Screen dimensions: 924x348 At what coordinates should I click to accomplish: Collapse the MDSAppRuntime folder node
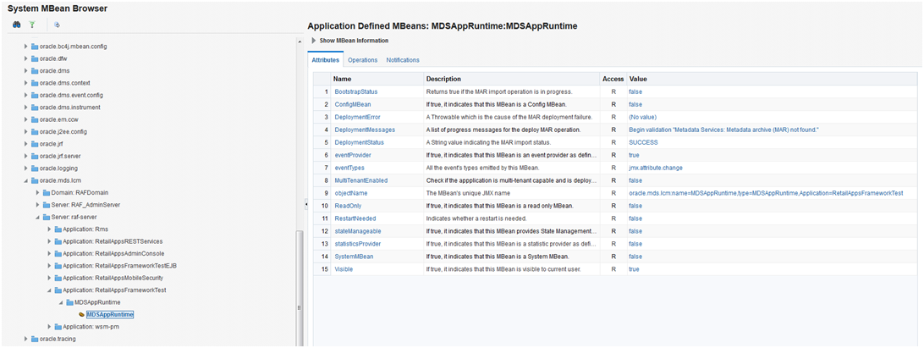coord(61,302)
